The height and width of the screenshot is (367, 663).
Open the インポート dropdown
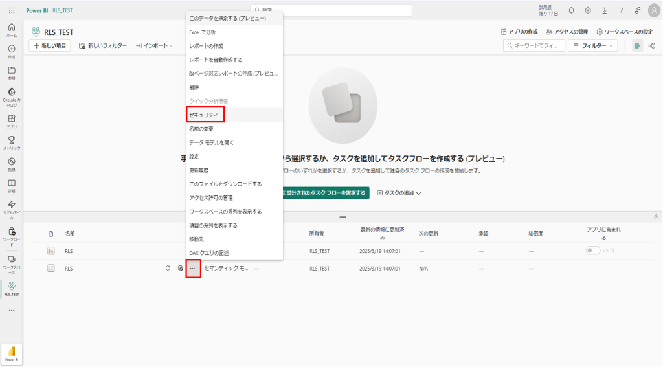pyautogui.click(x=154, y=45)
